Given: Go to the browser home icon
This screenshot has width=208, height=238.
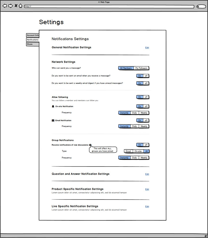Looking at the screenshot, I should [21, 6].
